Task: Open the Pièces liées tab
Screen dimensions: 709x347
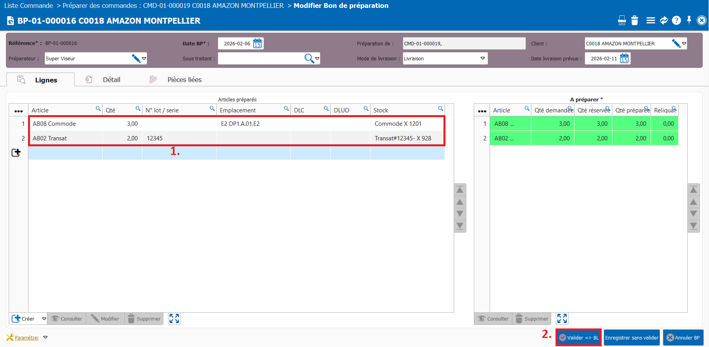Action: [x=184, y=80]
